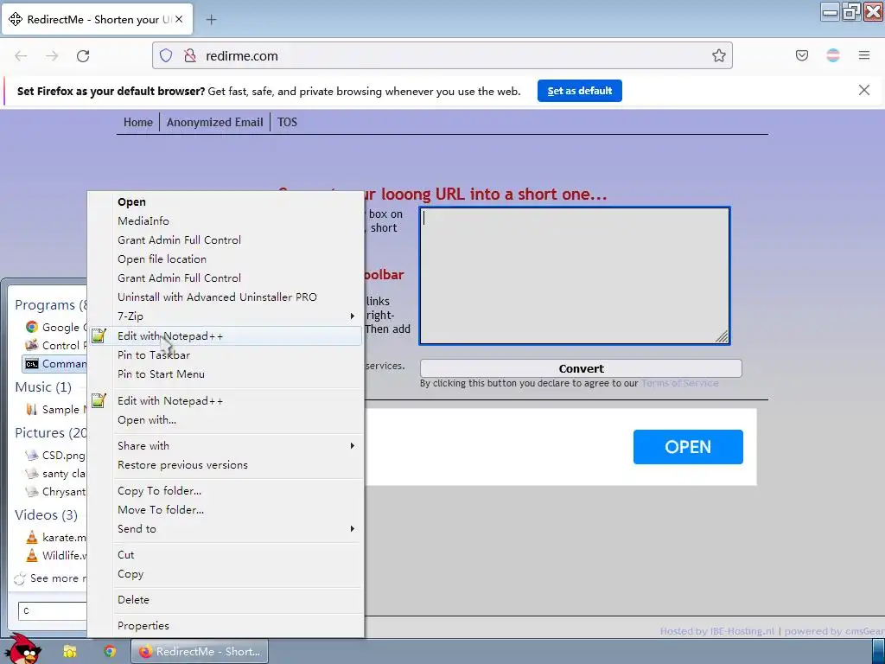Choose Open in the context menu
Image resolution: width=885 pixels, height=664 pixels.
click(x=131, y=202)
